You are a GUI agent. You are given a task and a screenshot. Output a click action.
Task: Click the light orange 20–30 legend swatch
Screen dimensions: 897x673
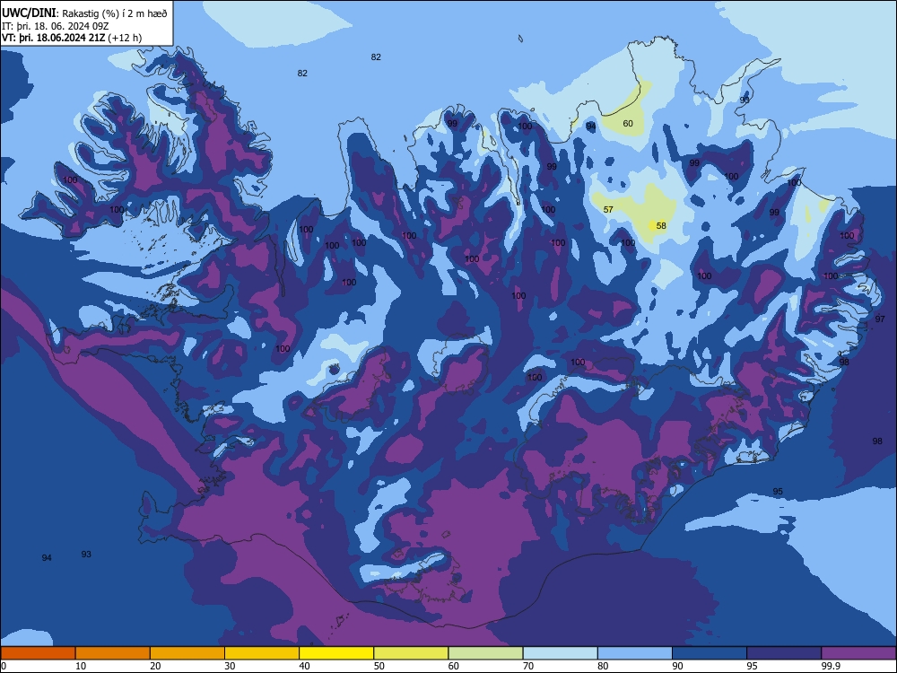[187, 653]
